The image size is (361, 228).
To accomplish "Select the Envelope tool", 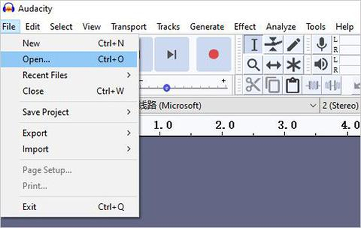I will [273, 45].
